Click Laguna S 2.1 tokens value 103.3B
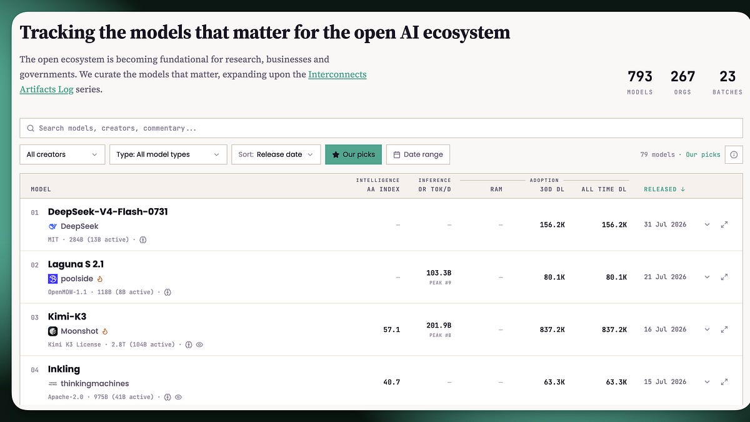 pyautogui.click(x=439, y=273)
